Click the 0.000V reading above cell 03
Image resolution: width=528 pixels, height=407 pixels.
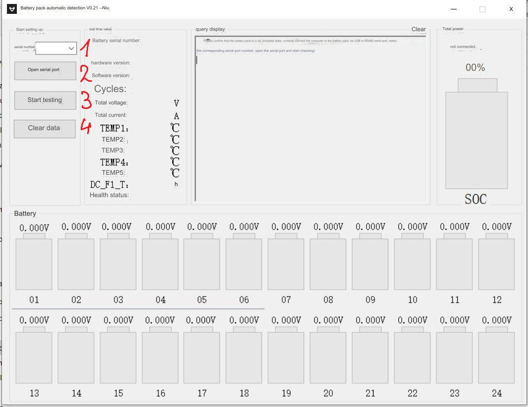[117, 227]
